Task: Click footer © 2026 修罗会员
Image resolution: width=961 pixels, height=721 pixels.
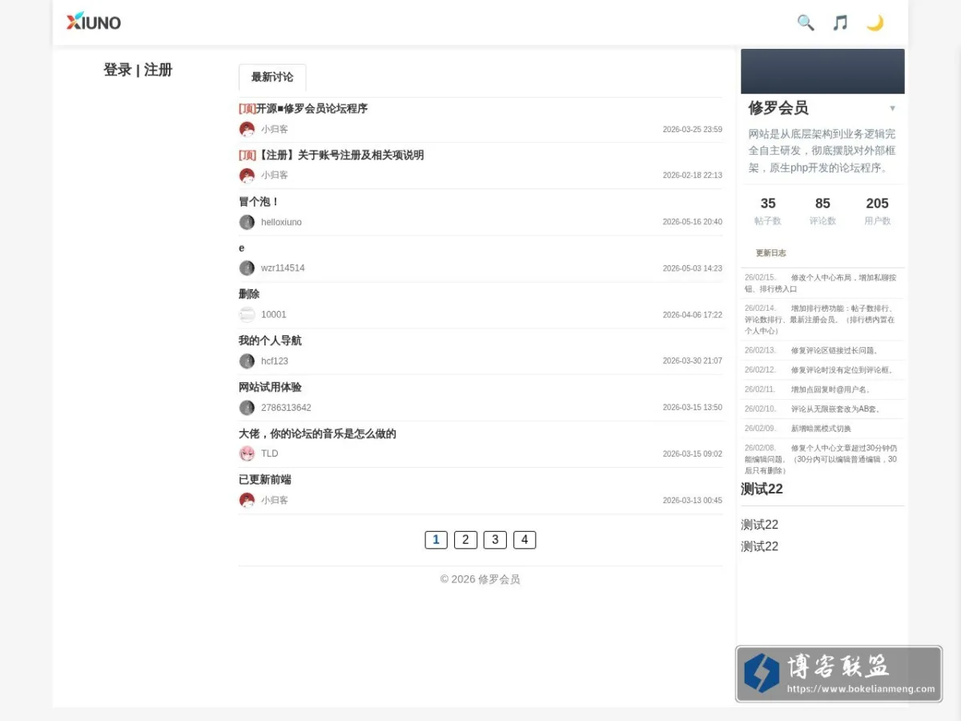Action: coord(480,579)
